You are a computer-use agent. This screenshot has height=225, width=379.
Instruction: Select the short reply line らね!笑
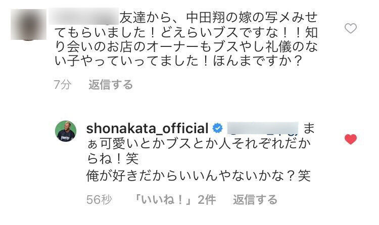(113, 159)
